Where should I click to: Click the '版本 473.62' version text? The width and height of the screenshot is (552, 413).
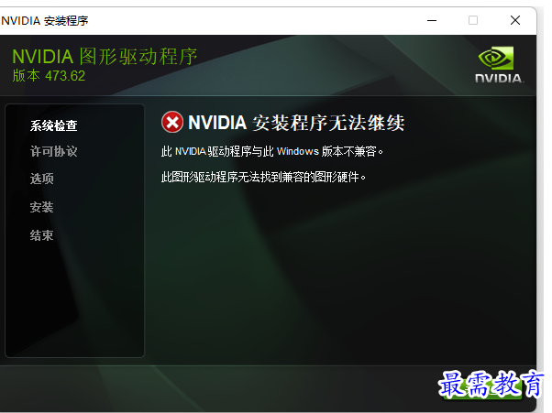pos(49,76)
